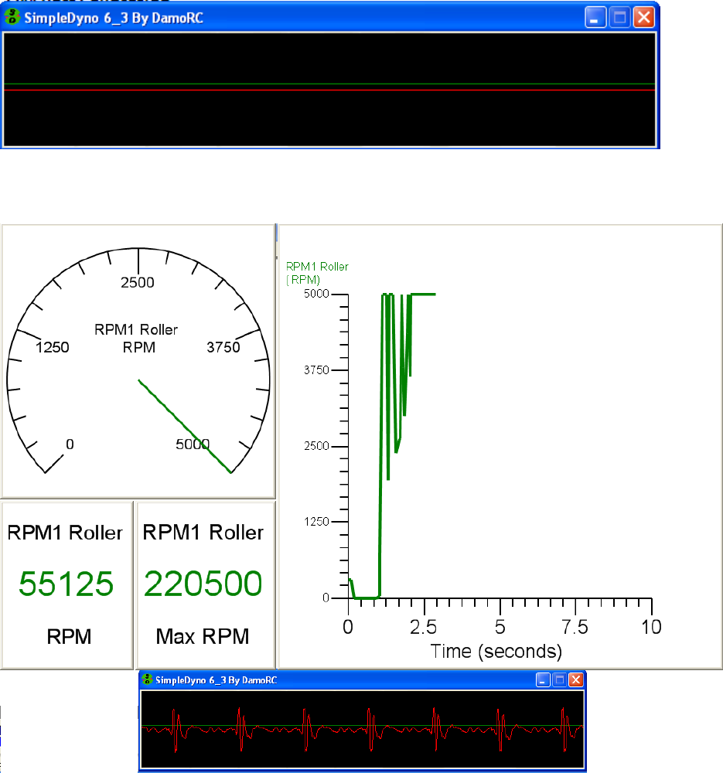Click the gauge's 0 dial marking
Screen dimensions: 723x773
pos(70,444)
